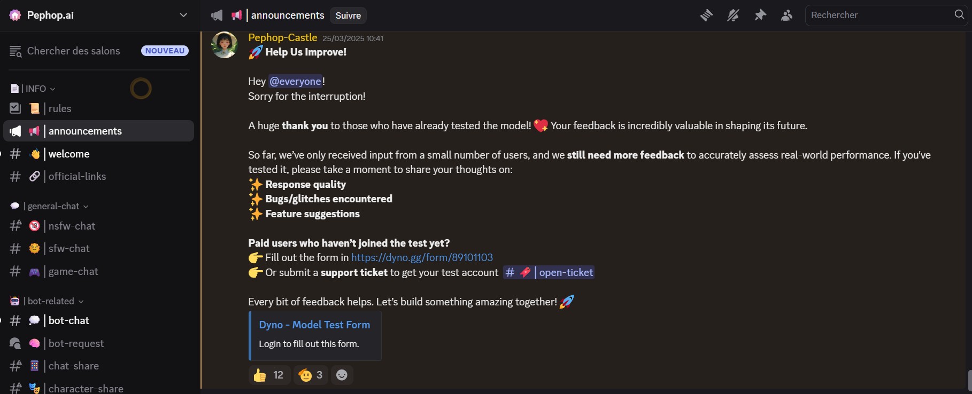Collapse the general-chat category

click(x=87, y=206)
